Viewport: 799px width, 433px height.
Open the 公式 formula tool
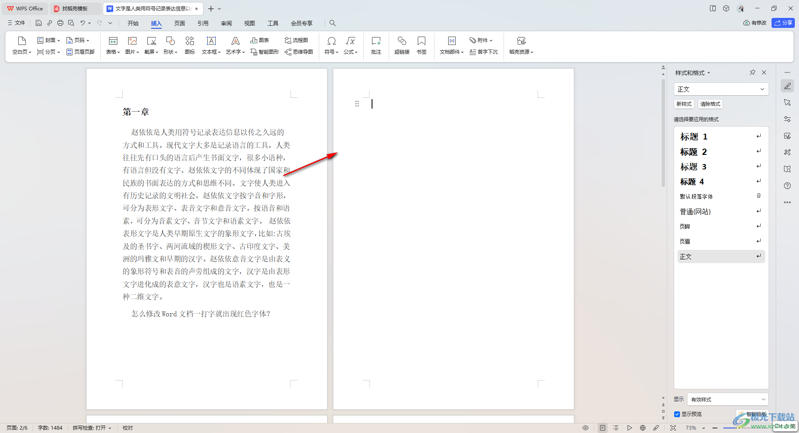350,45
